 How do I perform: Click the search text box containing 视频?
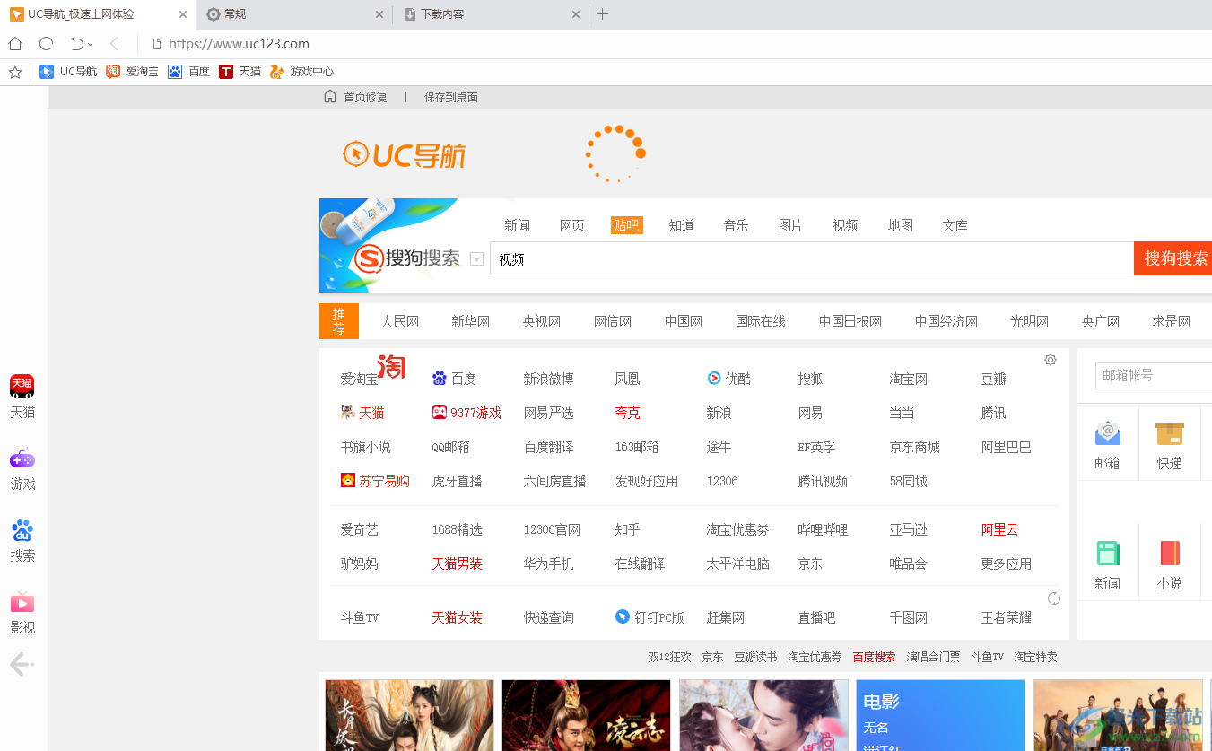pyautogui.click(x=811, y=258)
